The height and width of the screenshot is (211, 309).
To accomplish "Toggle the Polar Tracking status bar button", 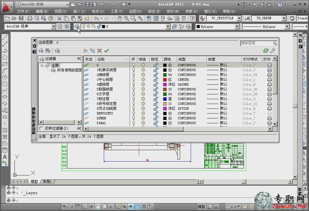I will pyautogui.click(x=91, y=206).
